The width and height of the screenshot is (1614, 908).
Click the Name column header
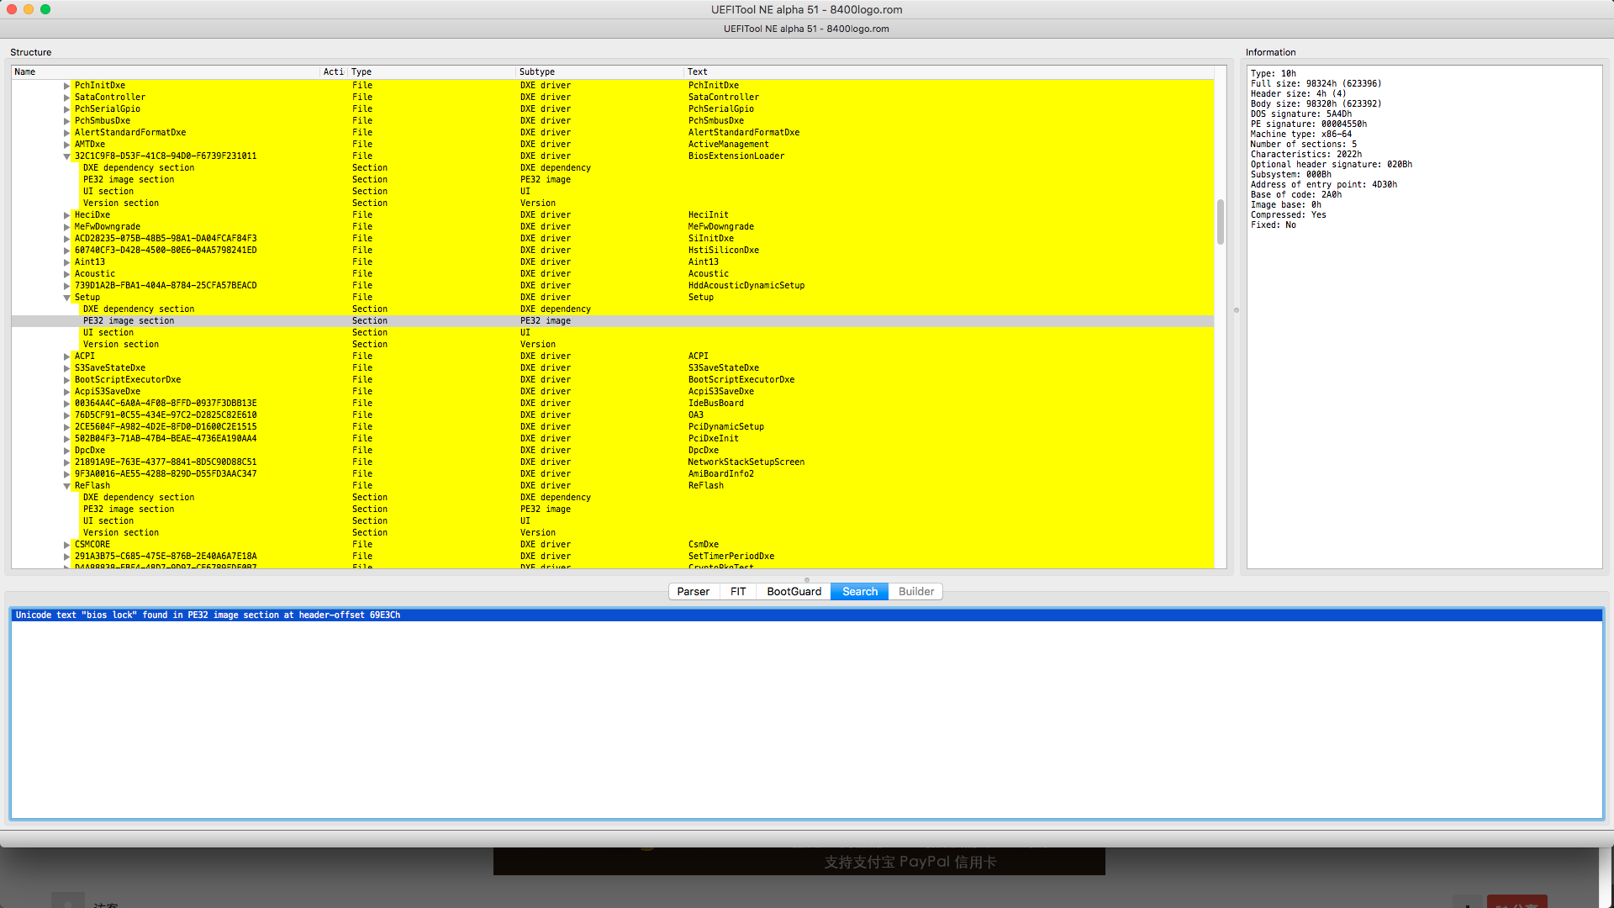coord(25,72)
